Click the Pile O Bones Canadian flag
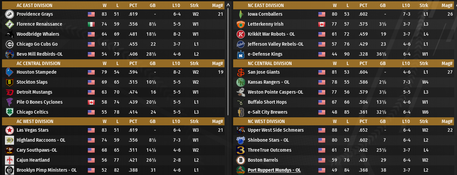 (91, 102)
